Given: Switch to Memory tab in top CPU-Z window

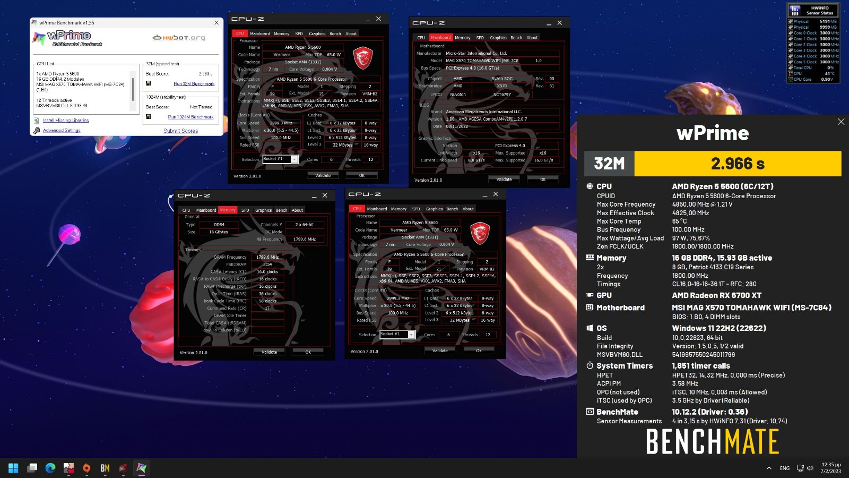Looking at the screenshot, I should click(281, 33).
